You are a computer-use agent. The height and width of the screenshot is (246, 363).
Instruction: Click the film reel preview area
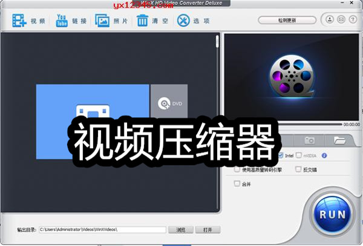pos(292,77)
